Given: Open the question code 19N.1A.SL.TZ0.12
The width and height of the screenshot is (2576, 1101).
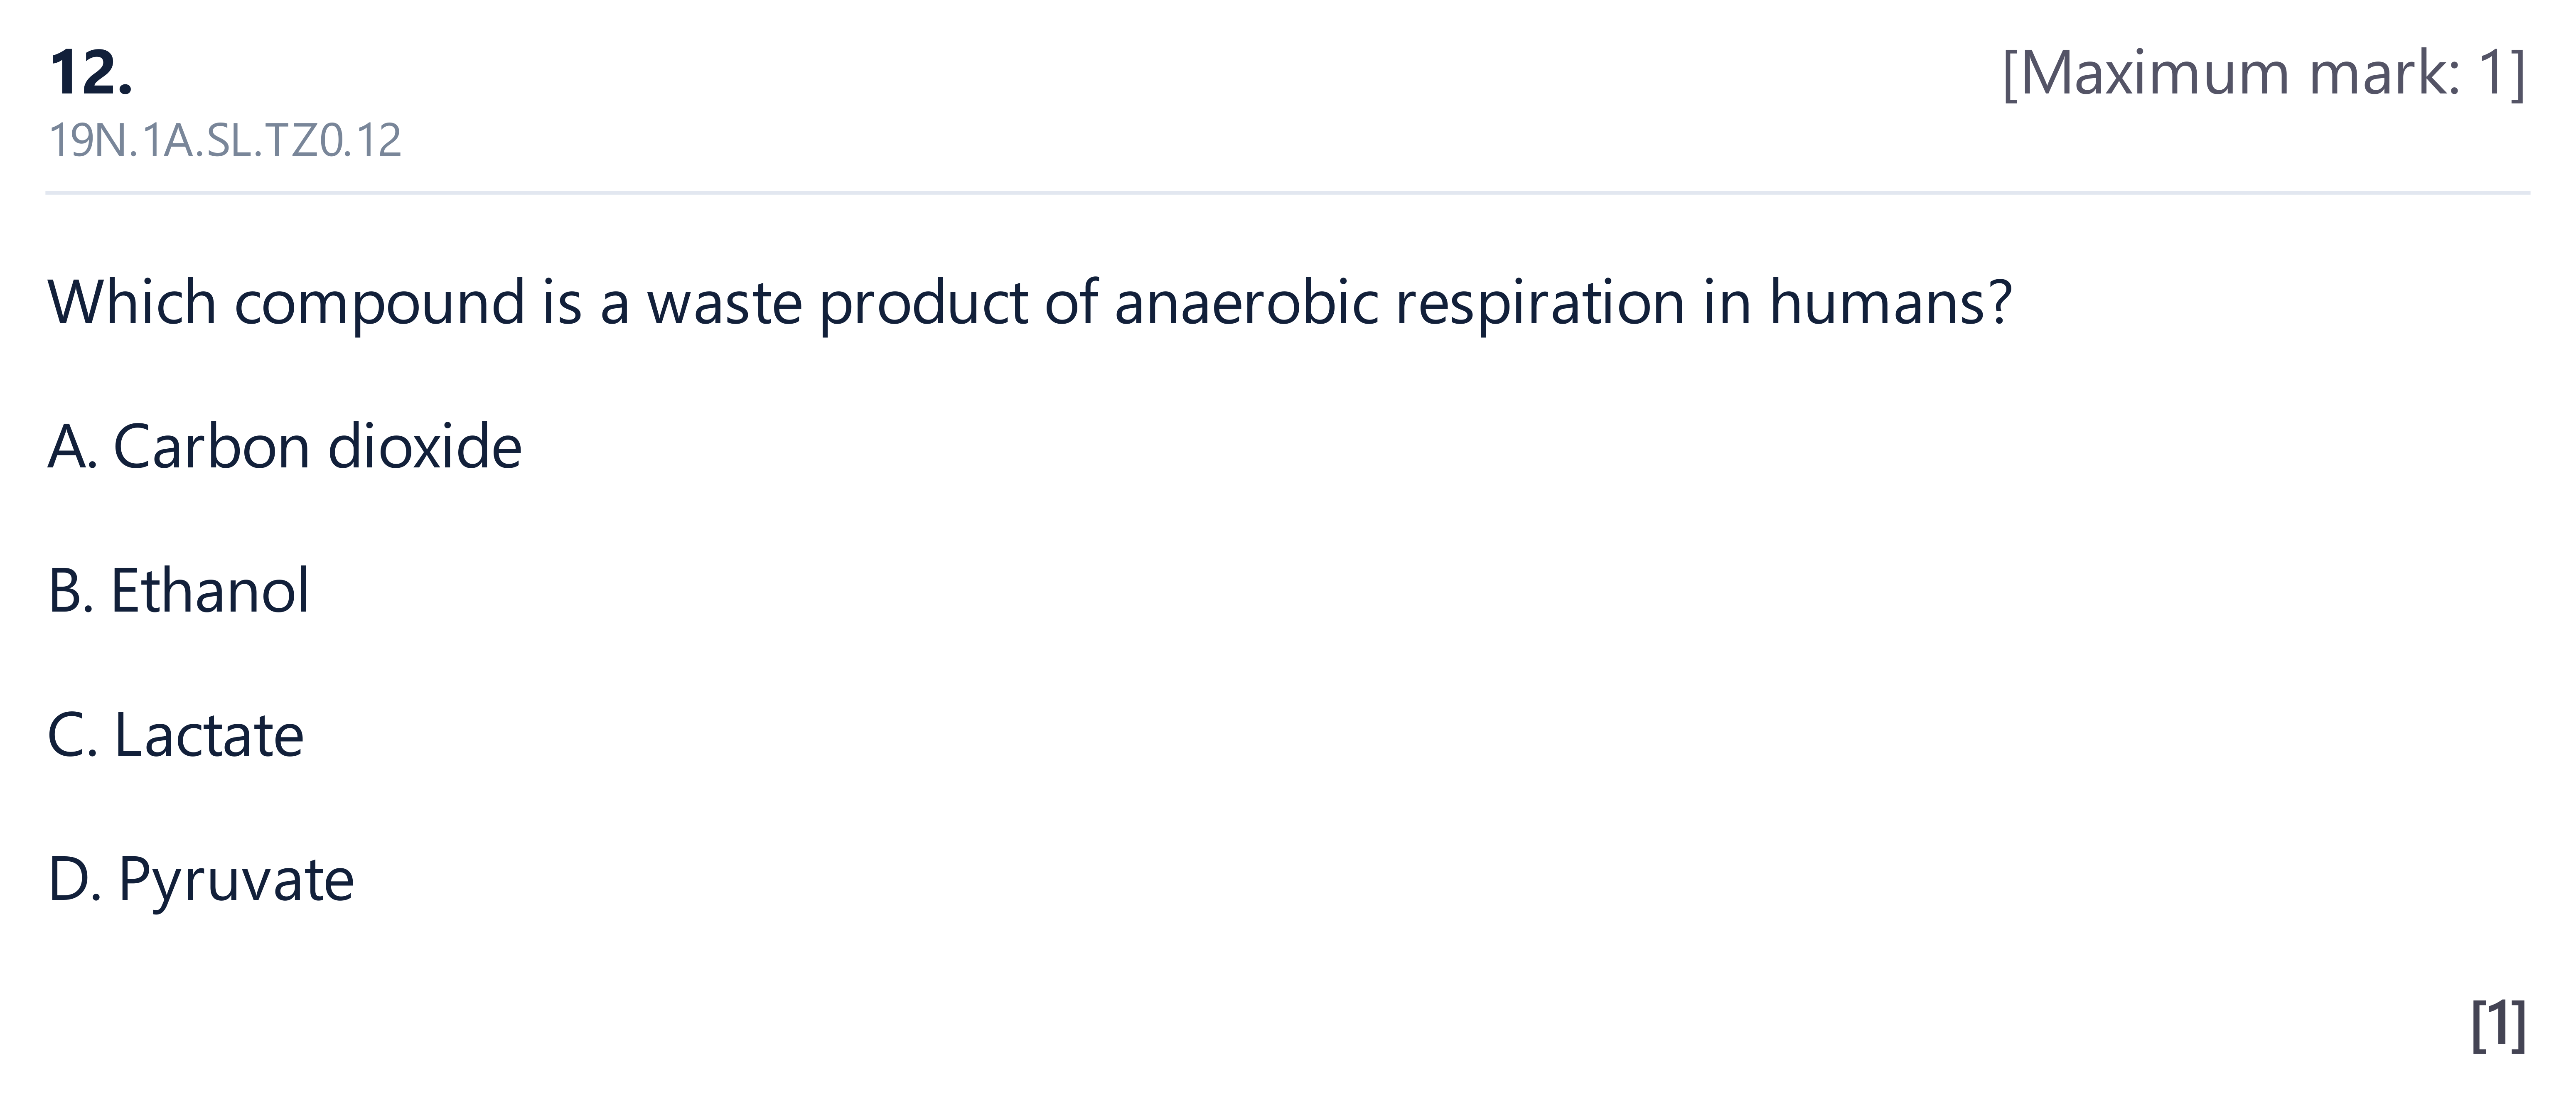Looking at the screenshot, I should [225, 140].
